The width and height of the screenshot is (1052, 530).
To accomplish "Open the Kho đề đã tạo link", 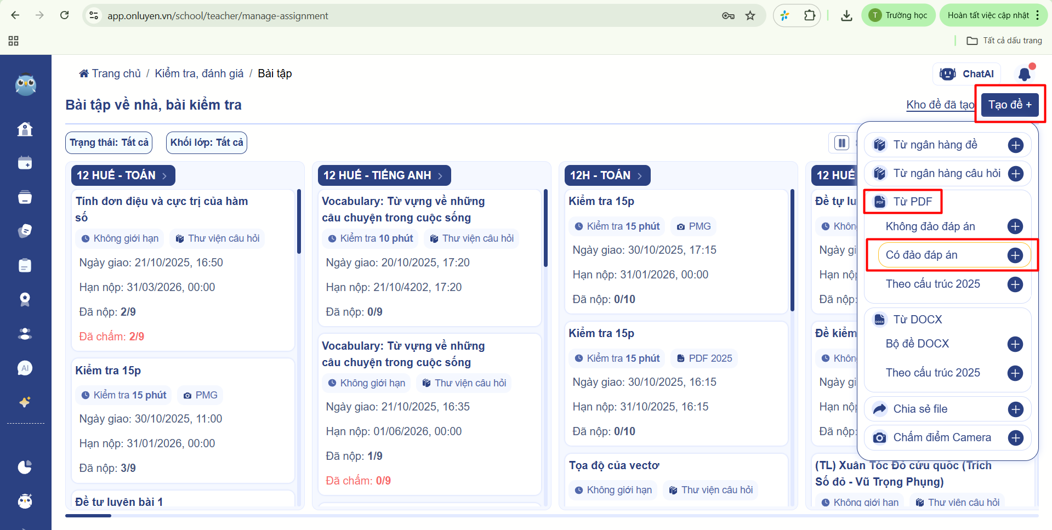I will pos(940,105).
